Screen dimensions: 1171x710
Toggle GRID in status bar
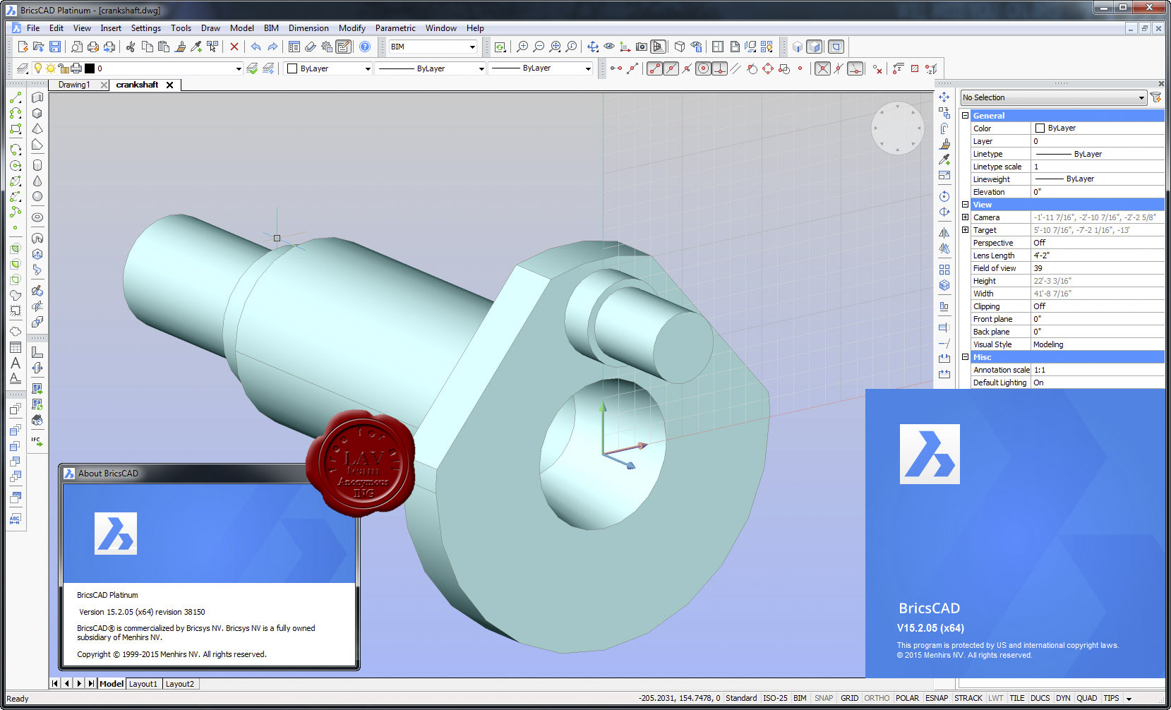click(x=849, y=698)
